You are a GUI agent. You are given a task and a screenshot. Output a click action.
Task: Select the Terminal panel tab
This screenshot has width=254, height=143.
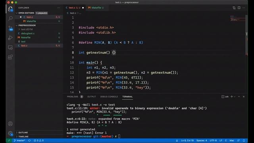[x=127, y=97]
